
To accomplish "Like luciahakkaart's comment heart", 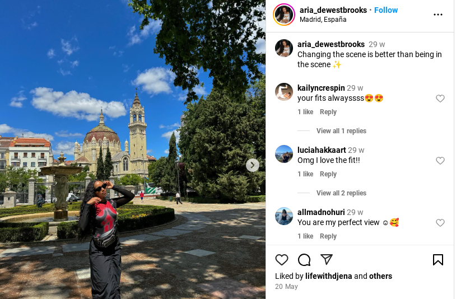I will 440,161.
